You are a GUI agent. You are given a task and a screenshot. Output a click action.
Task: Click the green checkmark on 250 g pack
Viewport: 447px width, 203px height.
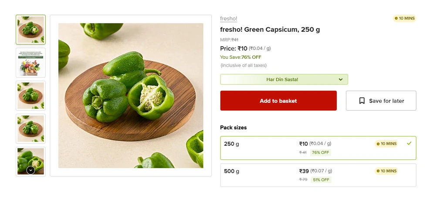click(409, 143)
